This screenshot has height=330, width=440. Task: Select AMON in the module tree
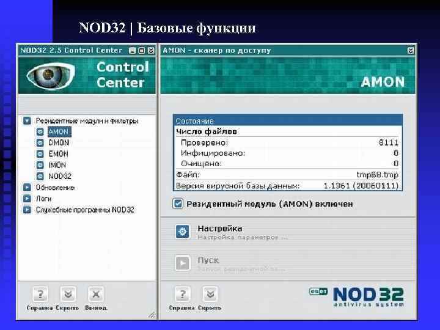coord(59,131)
